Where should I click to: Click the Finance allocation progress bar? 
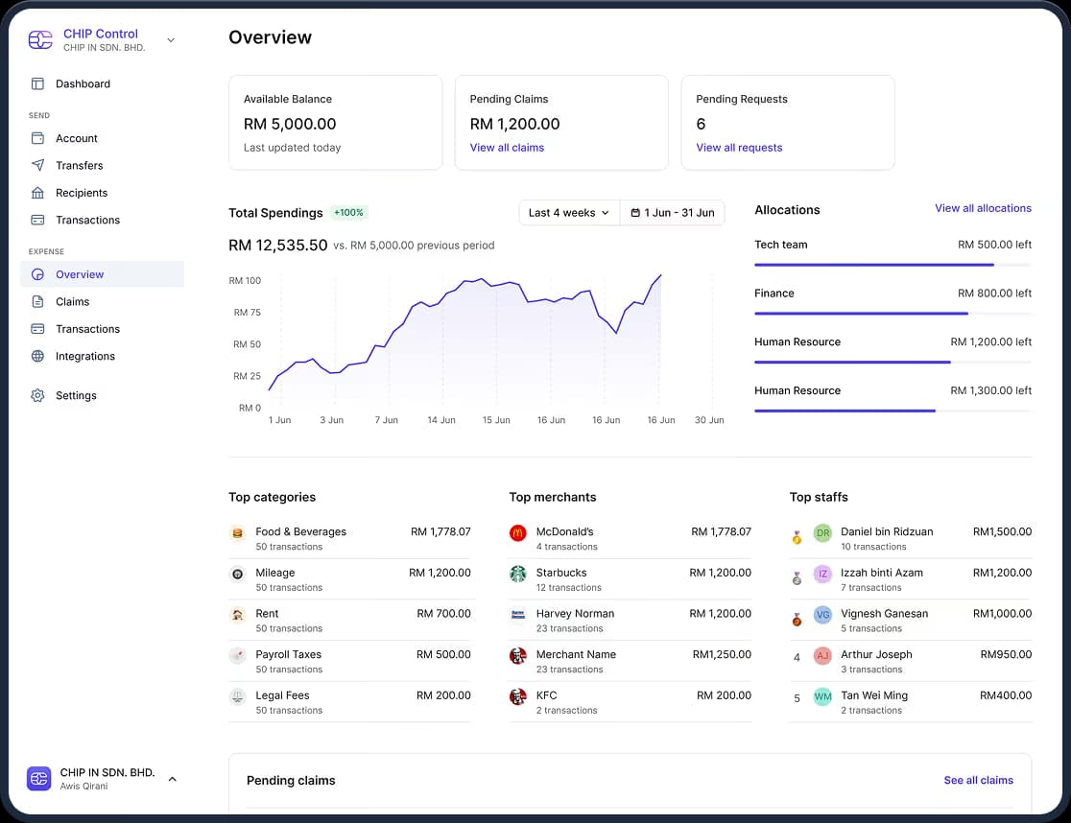[892, 314]
